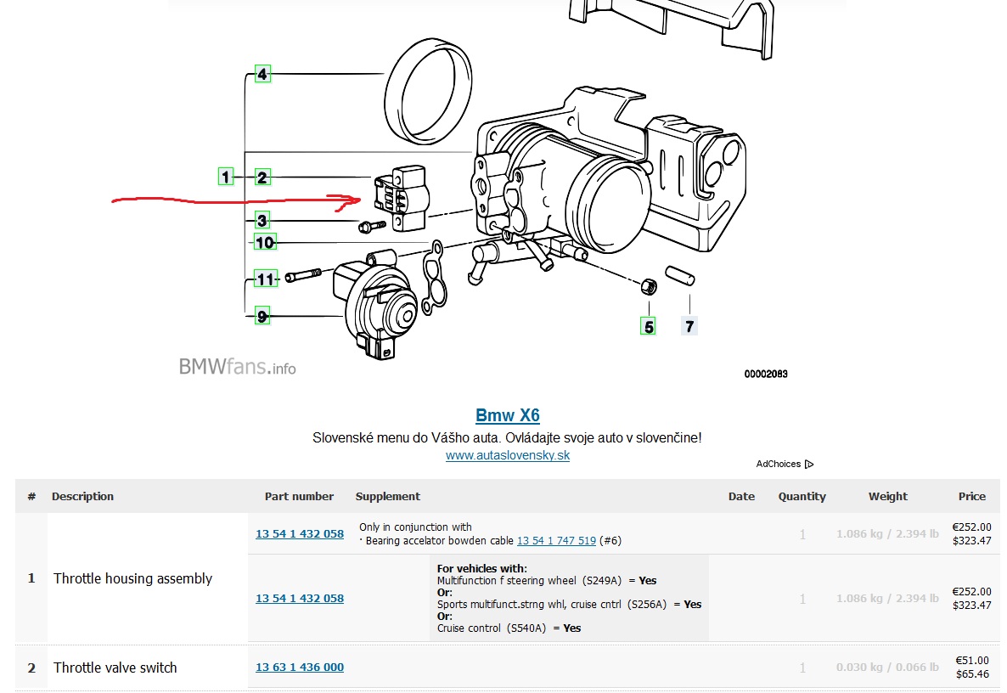This screenshot has height=693, width=1007.
Task: Select diagram callout number 11
Action: tap(266, 279)
